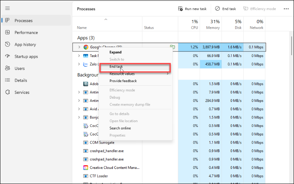Open the Performance page icon

(7, 32)
